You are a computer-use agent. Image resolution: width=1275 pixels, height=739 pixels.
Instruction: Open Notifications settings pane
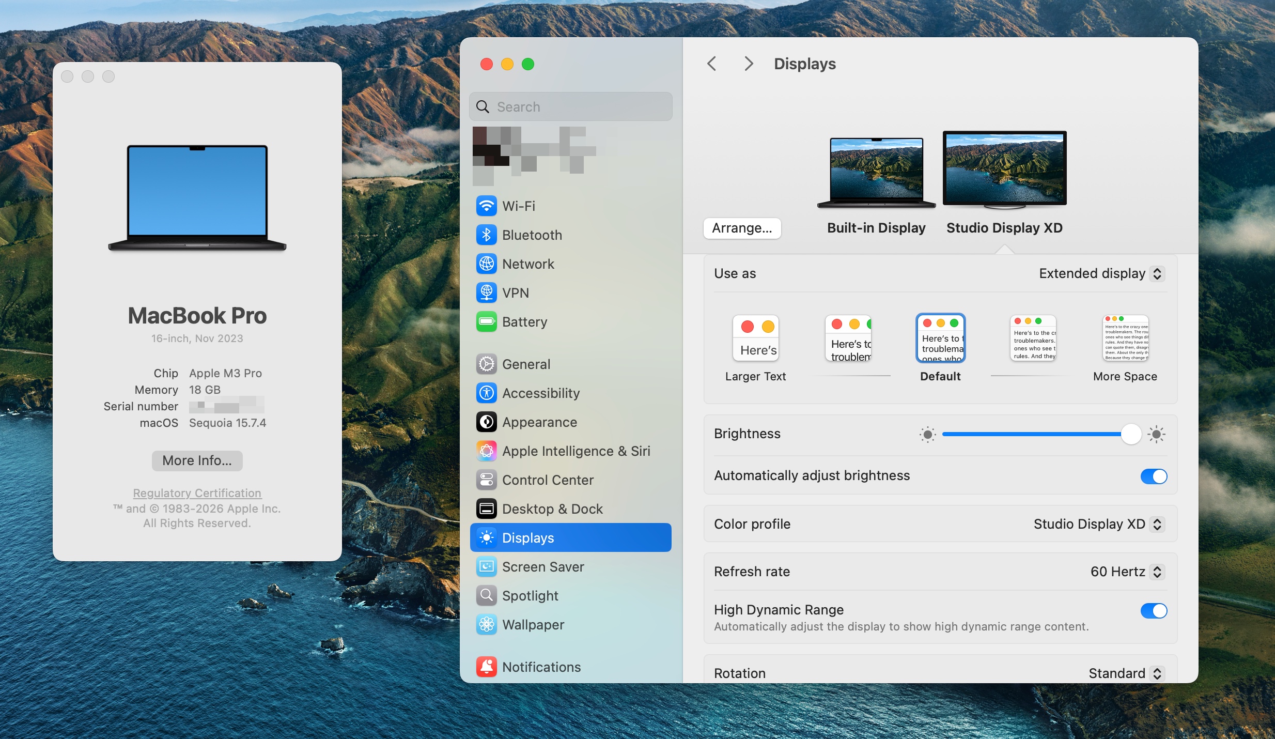[x=570, y=667]
